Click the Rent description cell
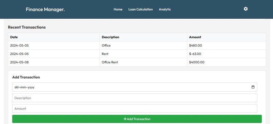 click(x=143, y=54)
